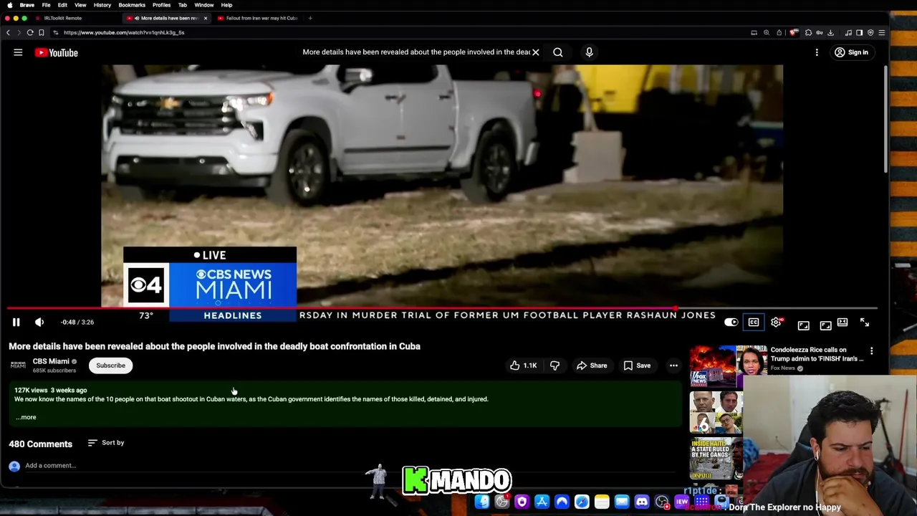Open the Brave main hamburger menu
The width and height of the screenshot is (917, 516).
click(x=881, y=32)
